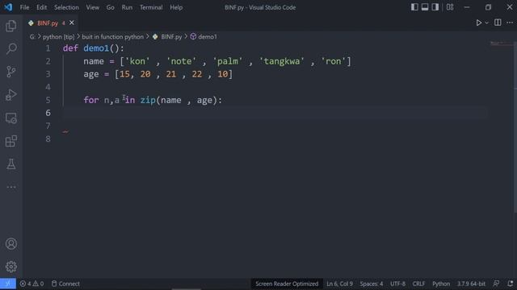Toggle secondary side bar layout

(435, 7)
